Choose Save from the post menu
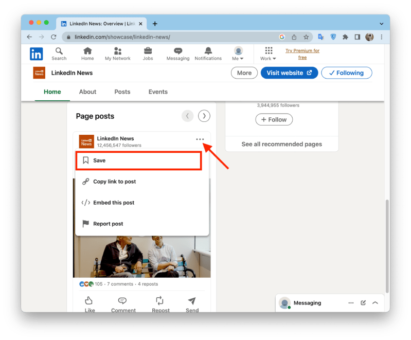The image size is (411, 340). point(139,160)
